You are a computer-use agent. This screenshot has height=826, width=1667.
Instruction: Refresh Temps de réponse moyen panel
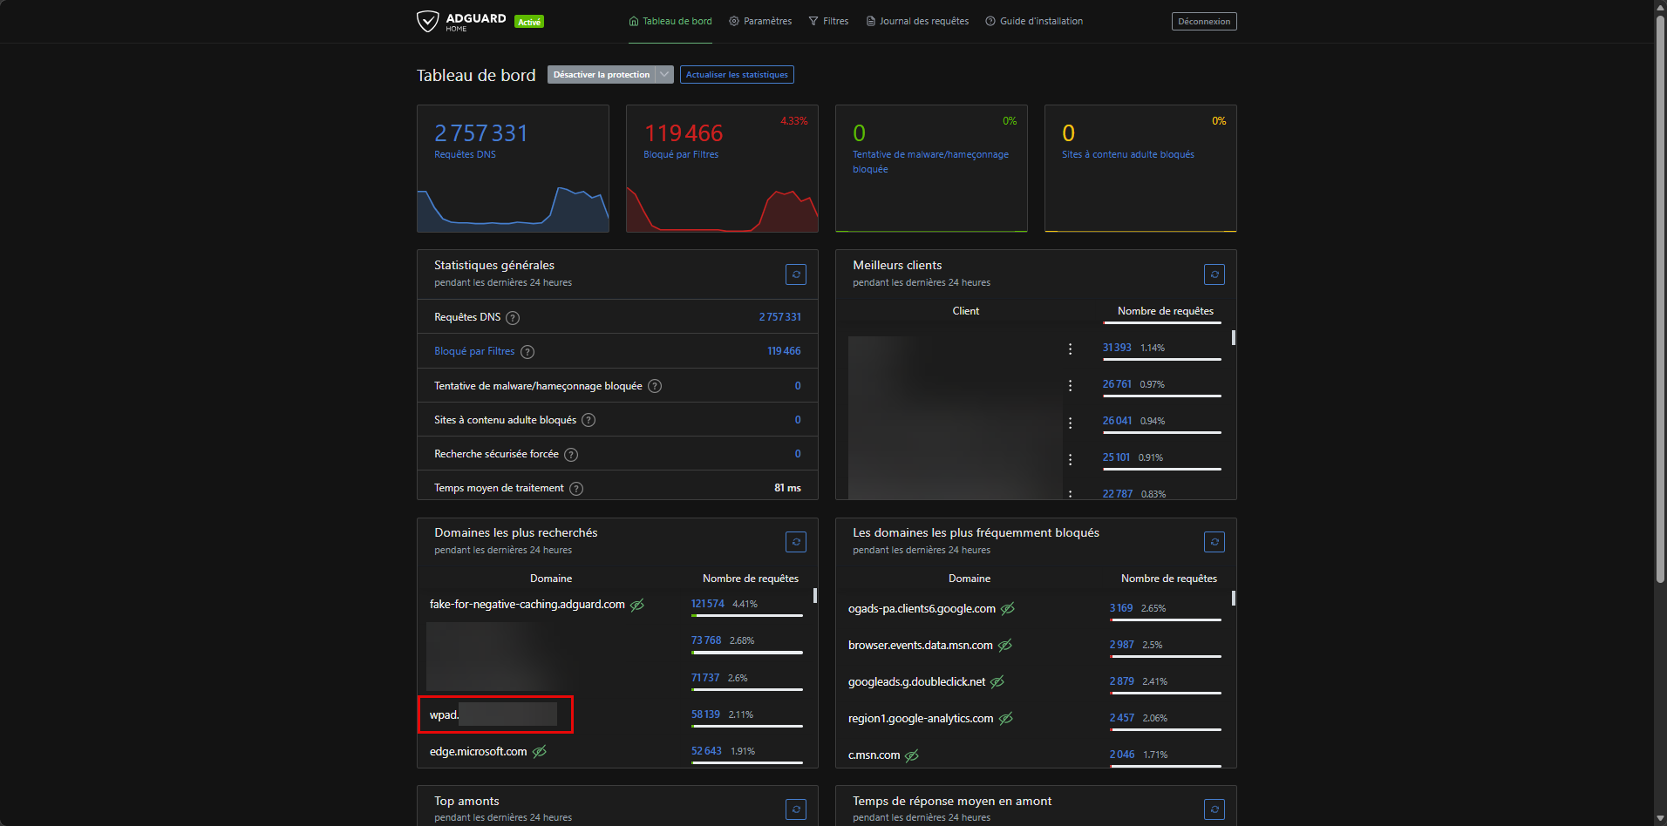[x=1215, y=809]
